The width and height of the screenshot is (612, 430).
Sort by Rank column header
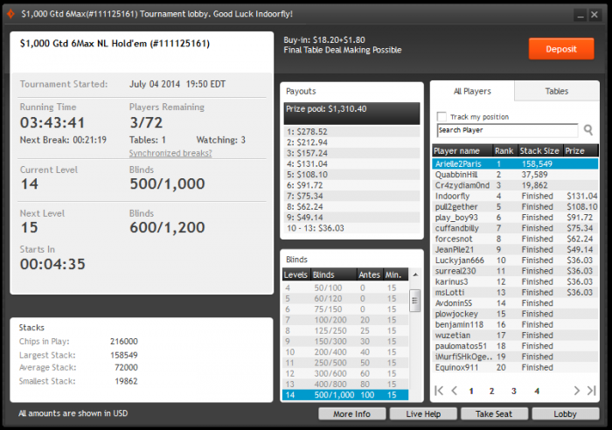coord(504,150)
